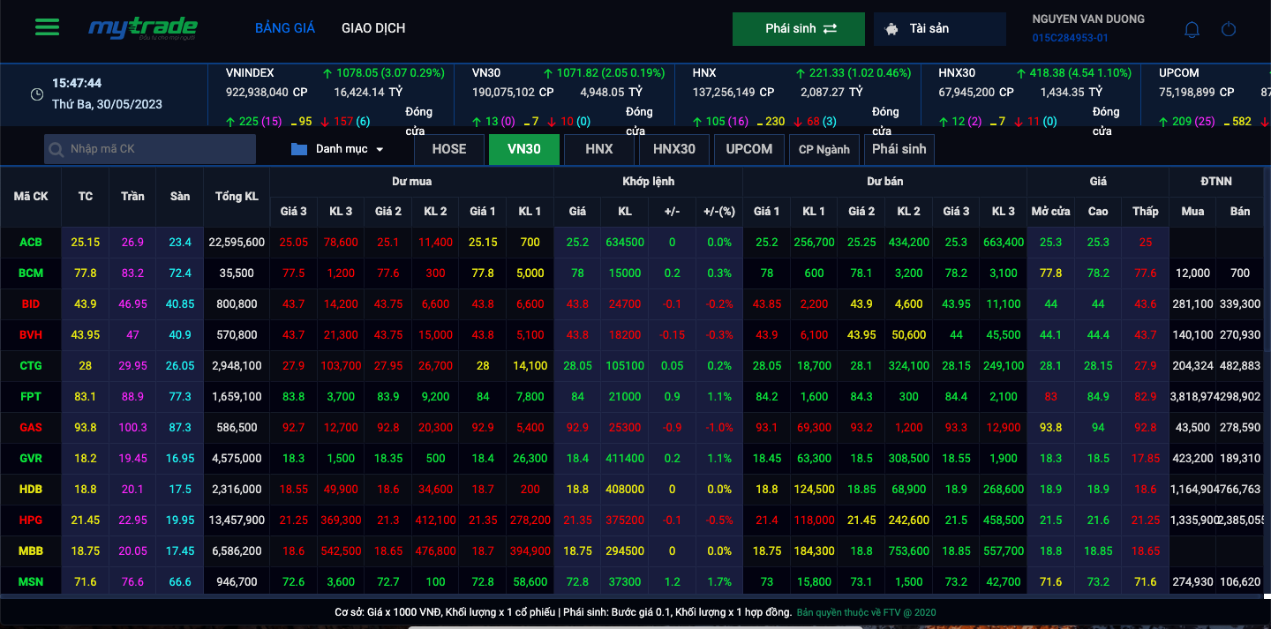Screen dimensions: 1271x629
Task: Switch to the HOSE tab
Action: (448, 149)
